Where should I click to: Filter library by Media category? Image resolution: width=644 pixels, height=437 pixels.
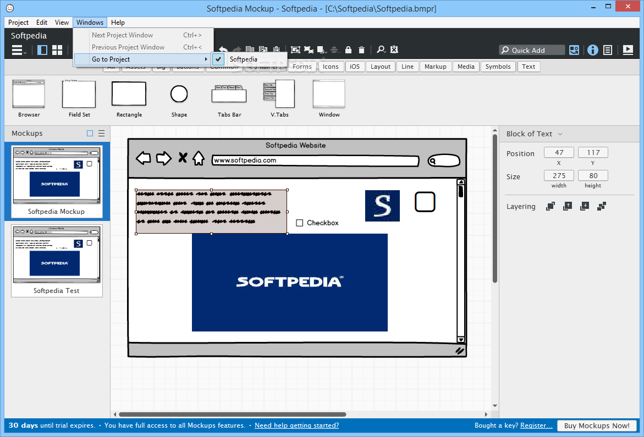[466, 67]
